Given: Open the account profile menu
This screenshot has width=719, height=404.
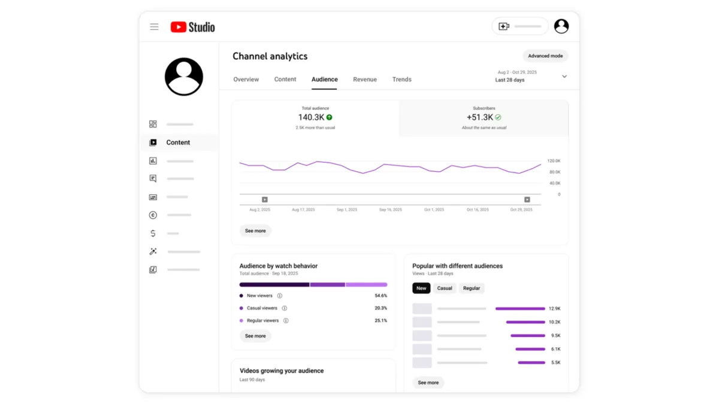Looking at the screenshot, I should (561, 26).
